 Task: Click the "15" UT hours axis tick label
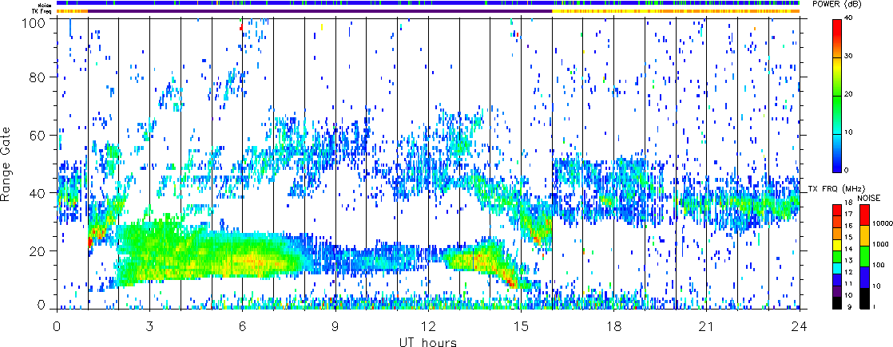coord(521,326)
